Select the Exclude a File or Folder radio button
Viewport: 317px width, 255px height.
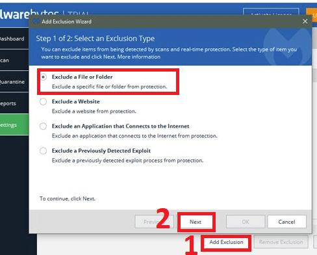click(44, 77)
